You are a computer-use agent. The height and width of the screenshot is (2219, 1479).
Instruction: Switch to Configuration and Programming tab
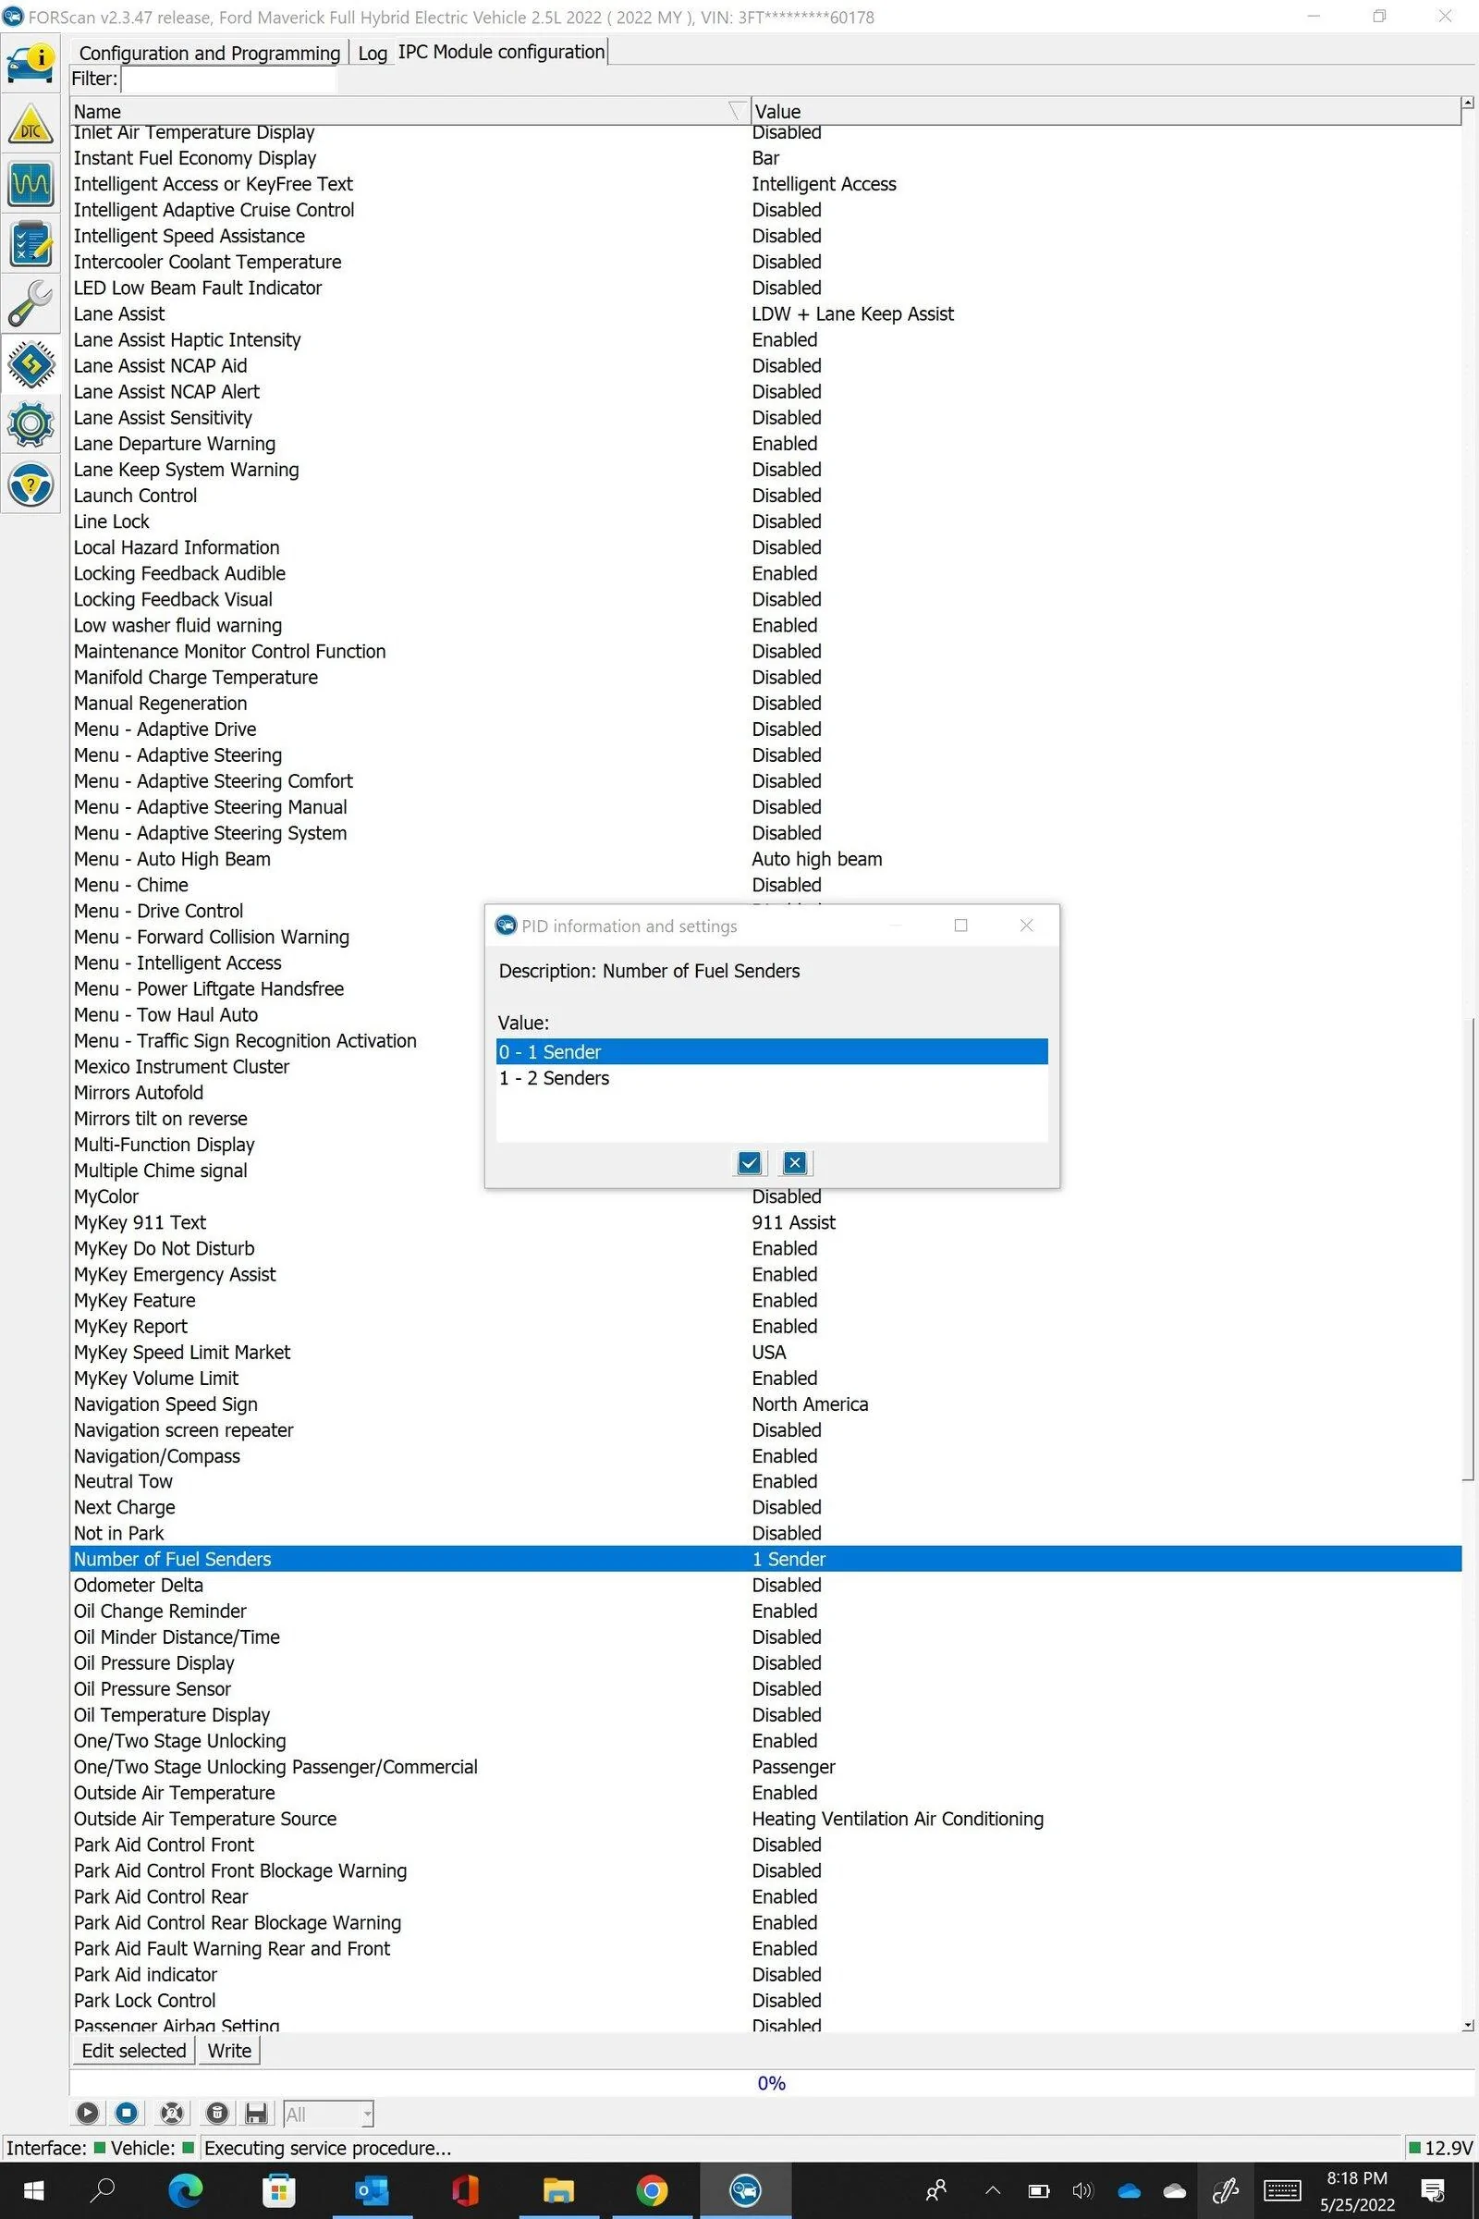[210, 53]
